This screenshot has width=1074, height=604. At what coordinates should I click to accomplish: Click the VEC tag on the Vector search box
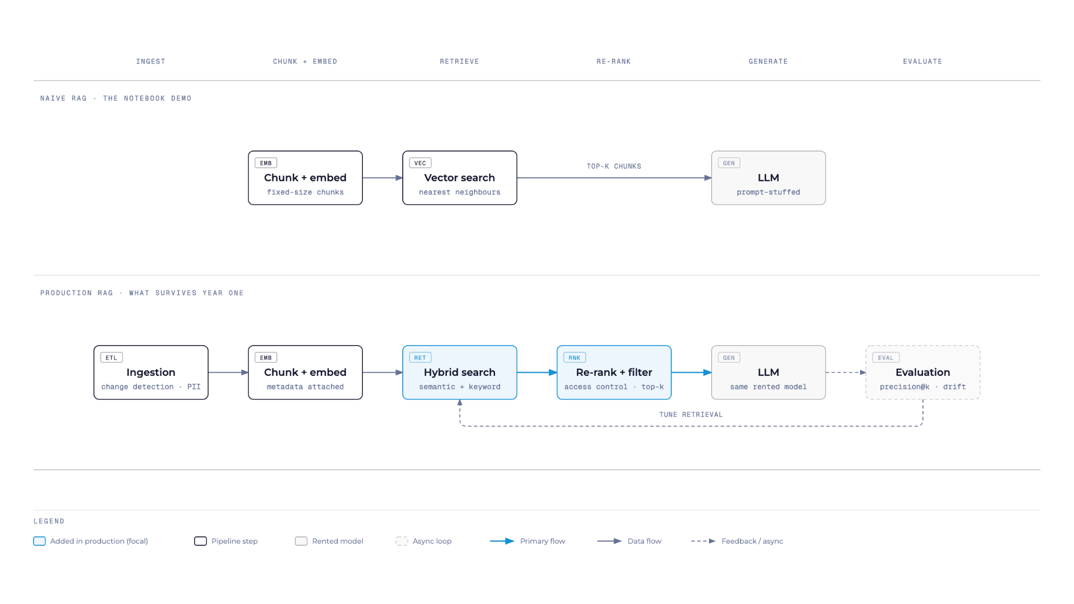pos(420,163)
